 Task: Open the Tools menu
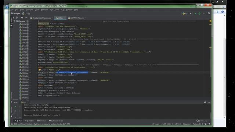(57, 10)
